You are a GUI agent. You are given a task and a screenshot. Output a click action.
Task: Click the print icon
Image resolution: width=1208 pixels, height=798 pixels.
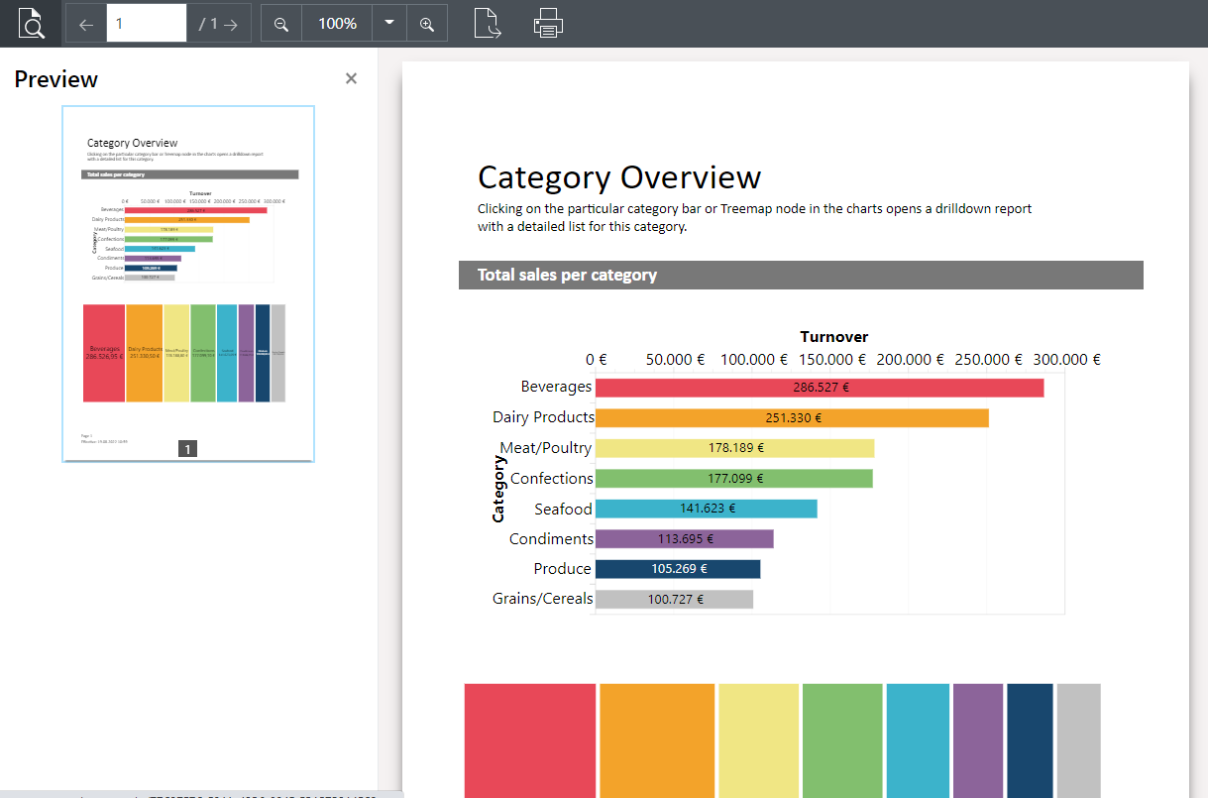[548, 23]
